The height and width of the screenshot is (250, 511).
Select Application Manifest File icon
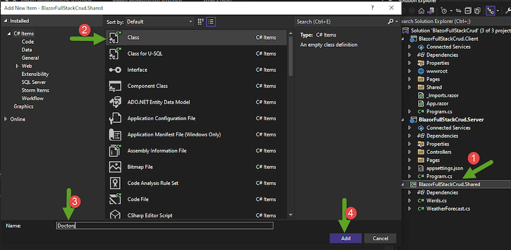(x=115, y=135)
